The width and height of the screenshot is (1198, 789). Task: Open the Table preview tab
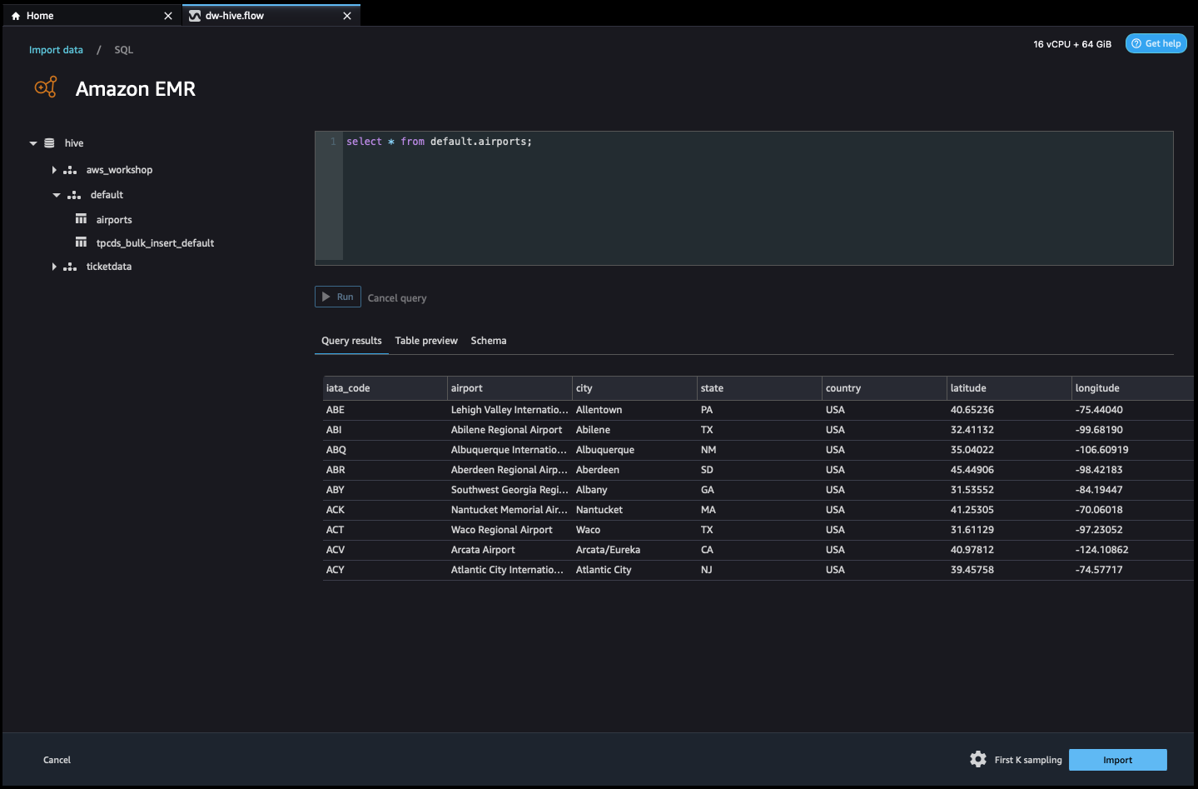(x=426, y=341)
